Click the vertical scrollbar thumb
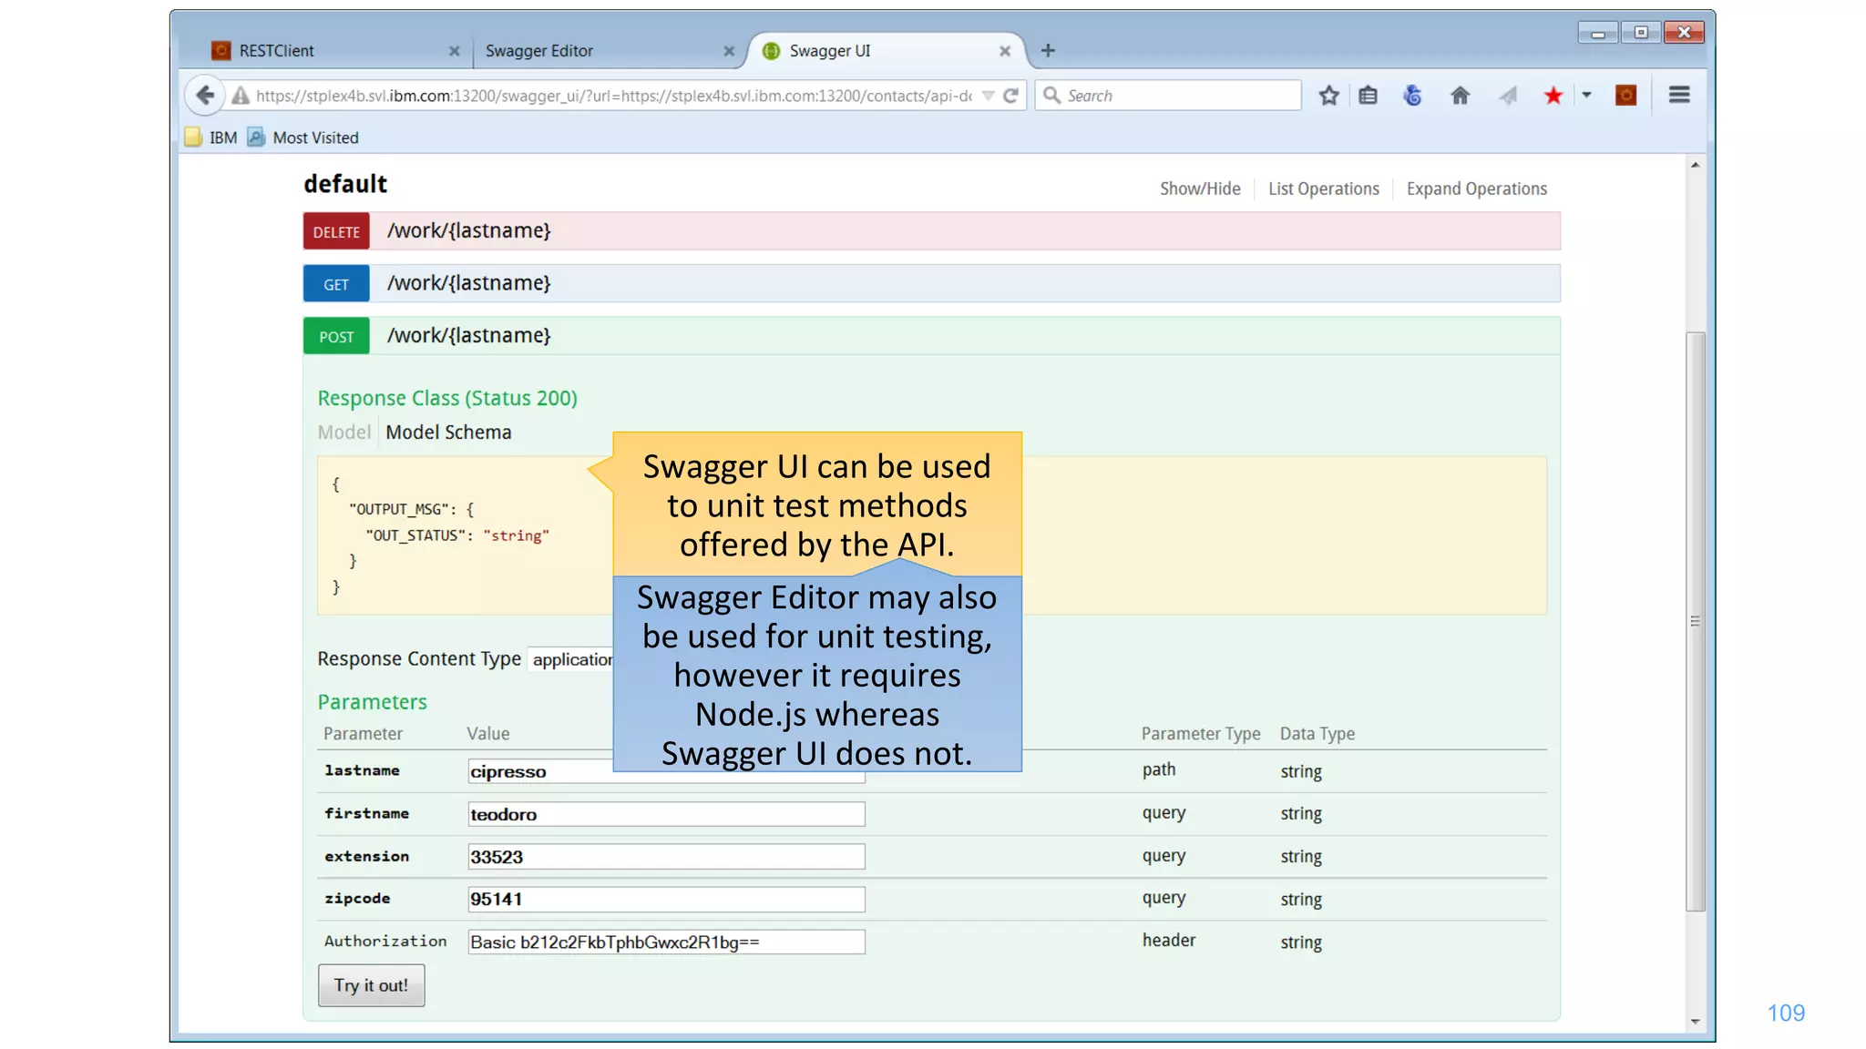Image resolution: width=1866 pixels, height=1049 pixels. click(x=1695, y=622)
